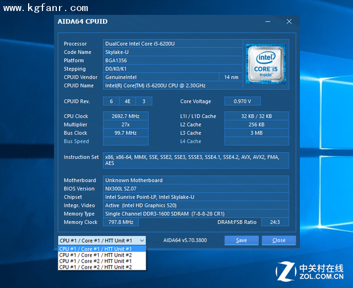Click the instruction set list box
This screenshot has height=288, width=353.
pos(196,160)
